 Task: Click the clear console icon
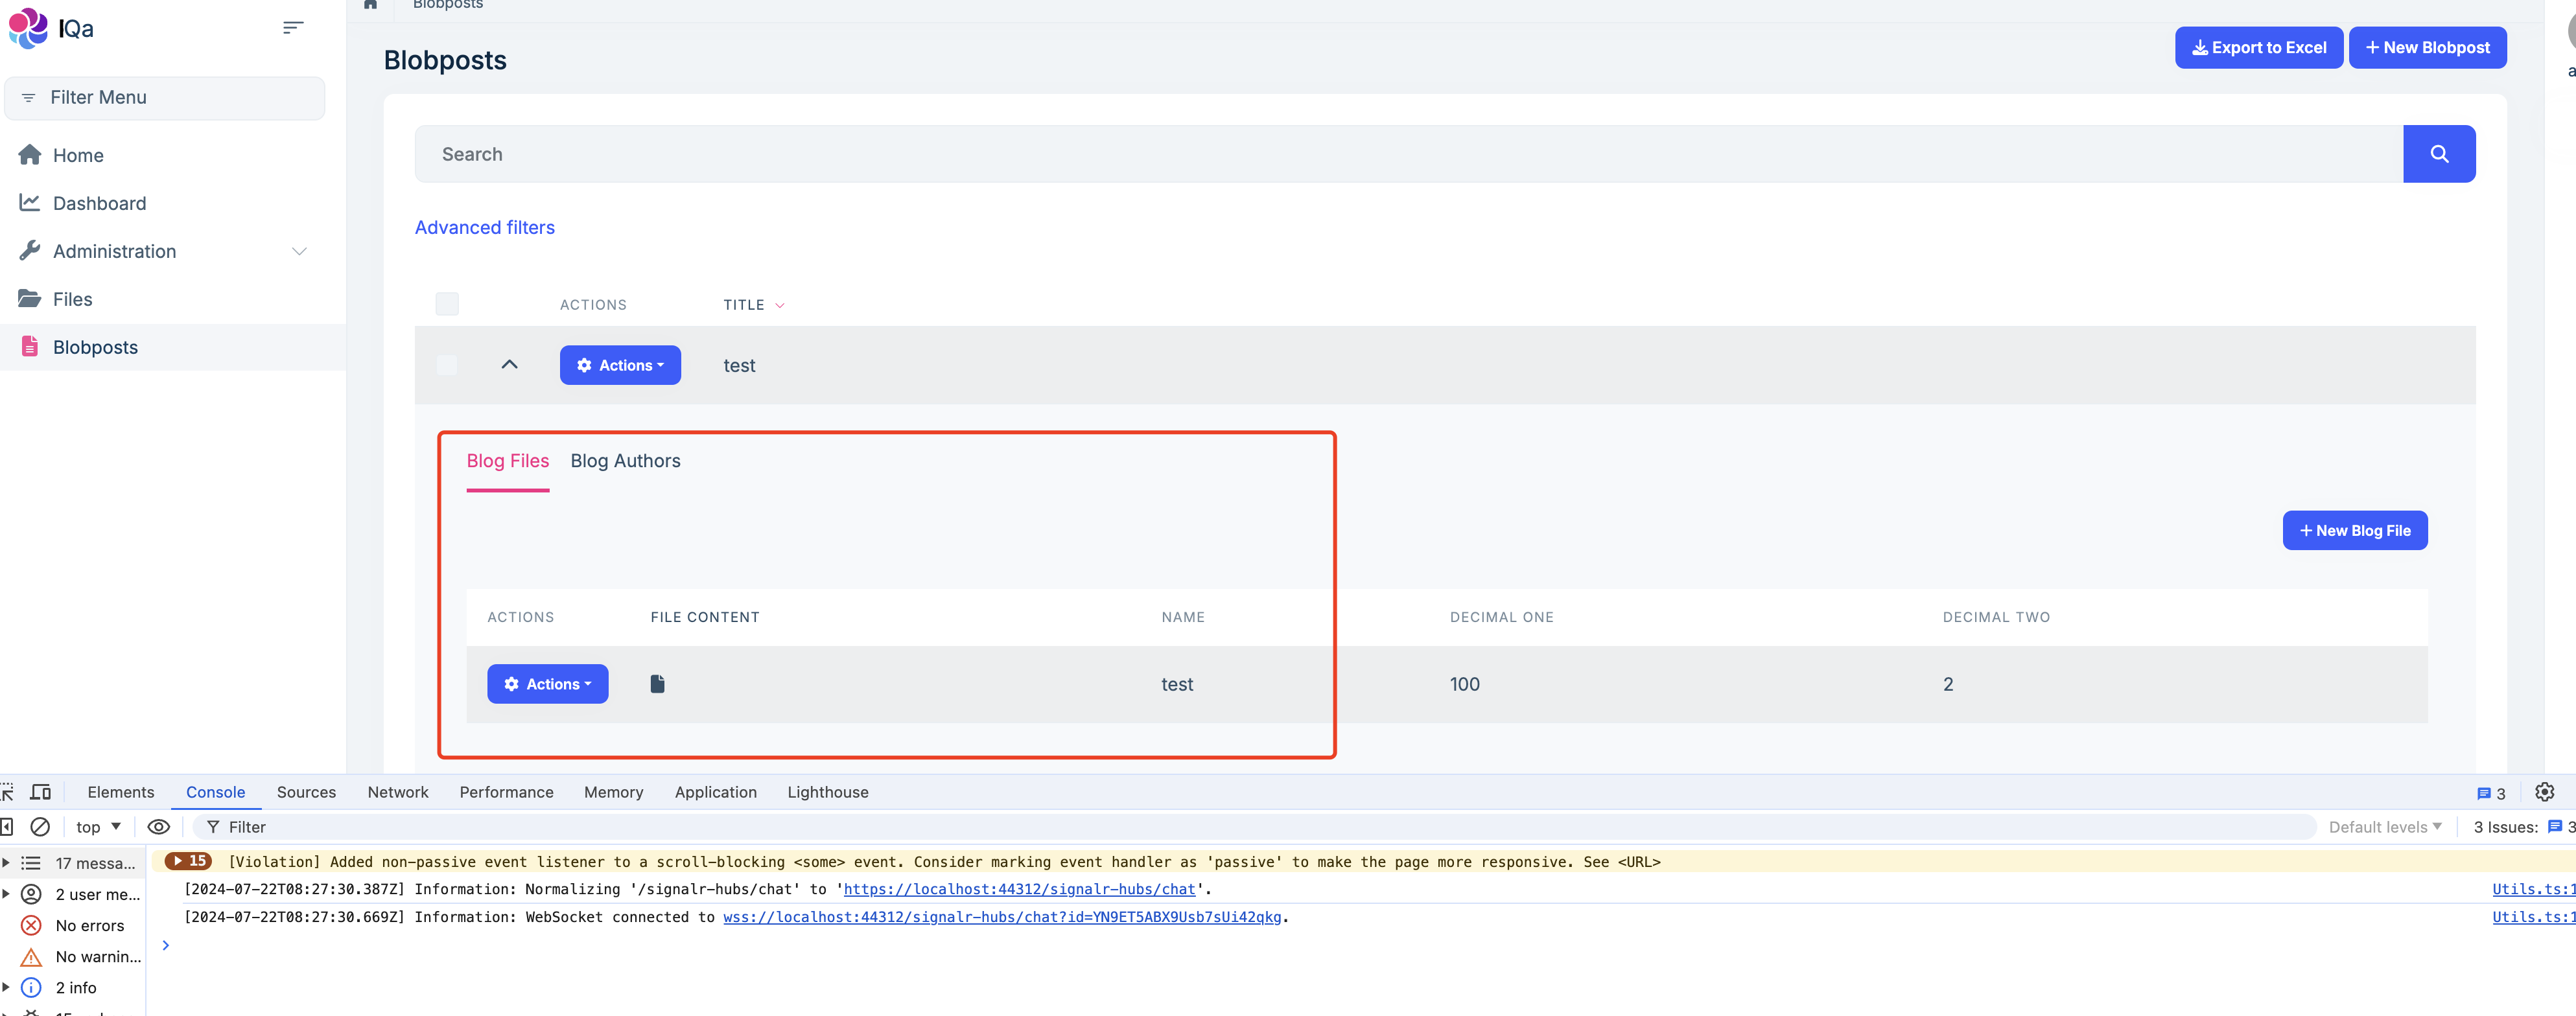coord(40,827)
